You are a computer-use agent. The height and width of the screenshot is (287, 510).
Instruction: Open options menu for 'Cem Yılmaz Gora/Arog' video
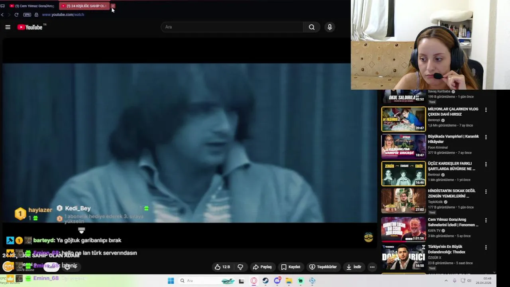(486, 220)
